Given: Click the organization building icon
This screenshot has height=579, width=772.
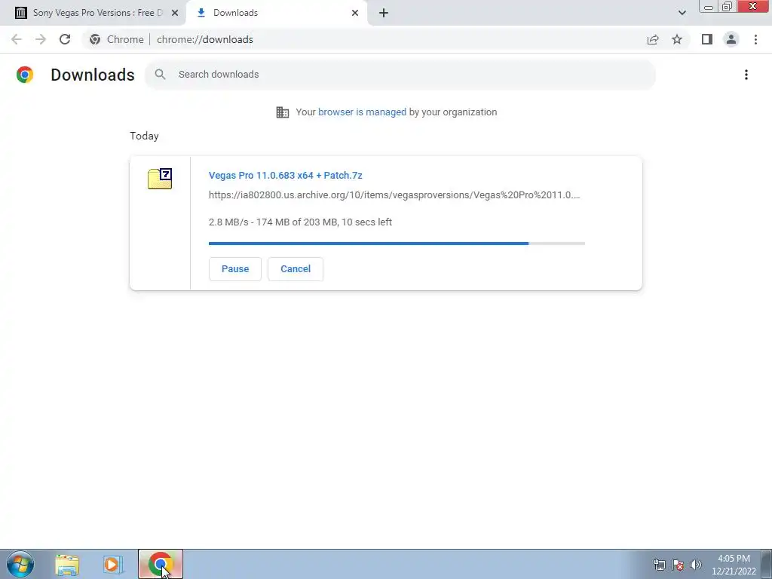Looking at the screenshot, I should [x=283, y=112].
